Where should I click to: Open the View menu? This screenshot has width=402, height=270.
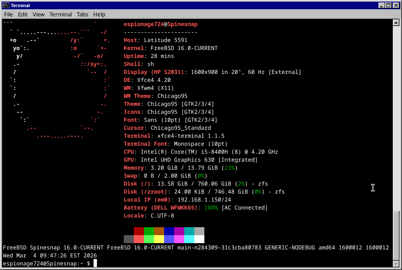(x=38, y=14)
